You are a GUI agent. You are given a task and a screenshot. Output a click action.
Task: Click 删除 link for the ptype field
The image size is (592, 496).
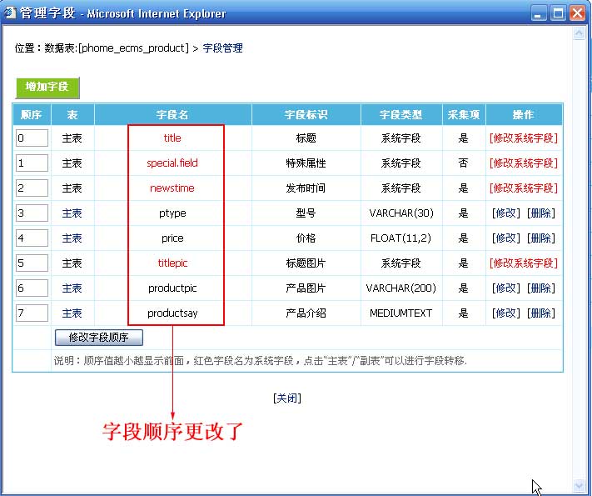[540, 213]
